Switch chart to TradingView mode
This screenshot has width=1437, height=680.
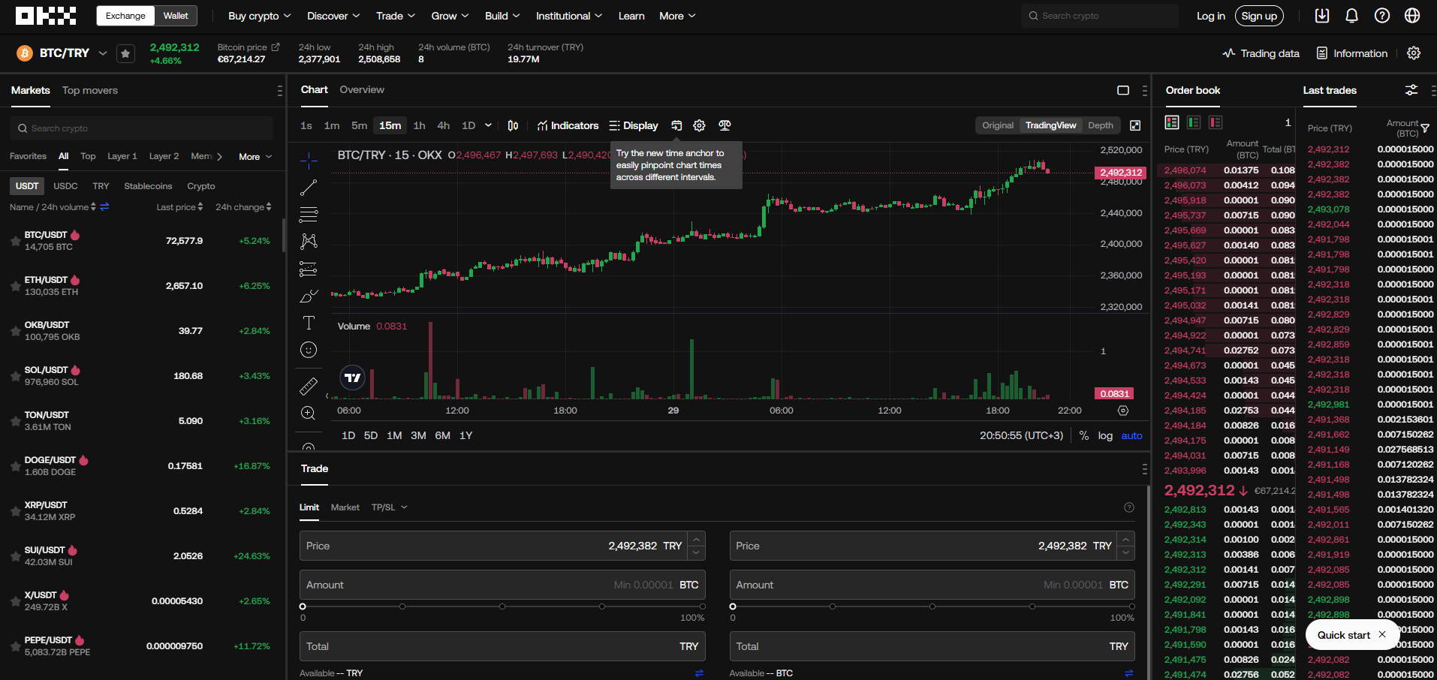tap(1050, 125)
